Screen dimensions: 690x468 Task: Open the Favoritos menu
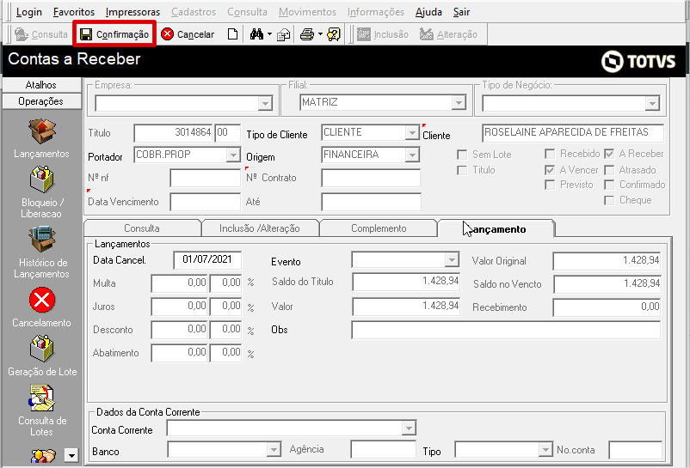tap(73, 12)
